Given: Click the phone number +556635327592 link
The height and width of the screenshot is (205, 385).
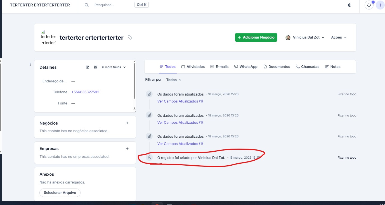Looking at the screenshot, I should click(x=85, y=92).
